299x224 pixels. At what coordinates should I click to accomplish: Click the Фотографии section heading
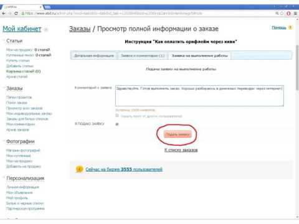tap(21, 141)
